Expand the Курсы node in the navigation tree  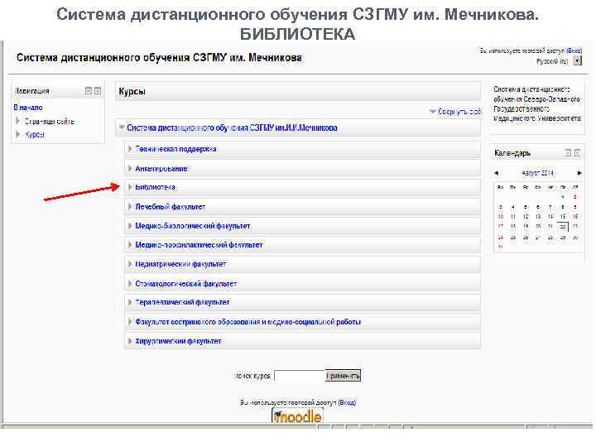[17, 134]
